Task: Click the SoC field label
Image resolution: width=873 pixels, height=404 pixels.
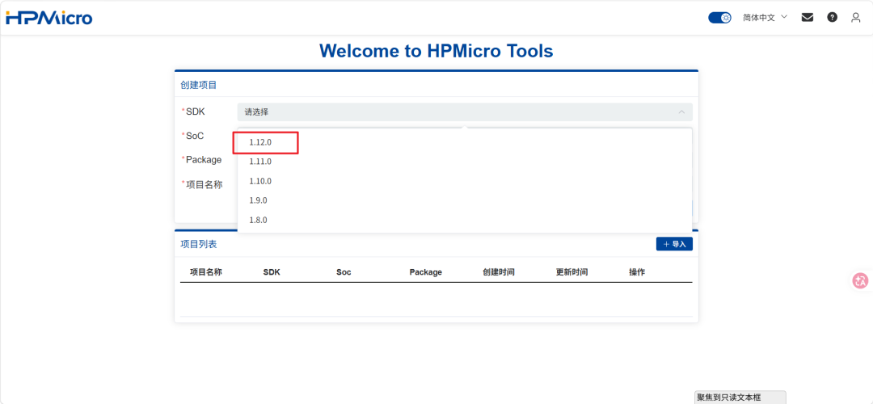Action: pyautogui.click(x=194, y=136)
